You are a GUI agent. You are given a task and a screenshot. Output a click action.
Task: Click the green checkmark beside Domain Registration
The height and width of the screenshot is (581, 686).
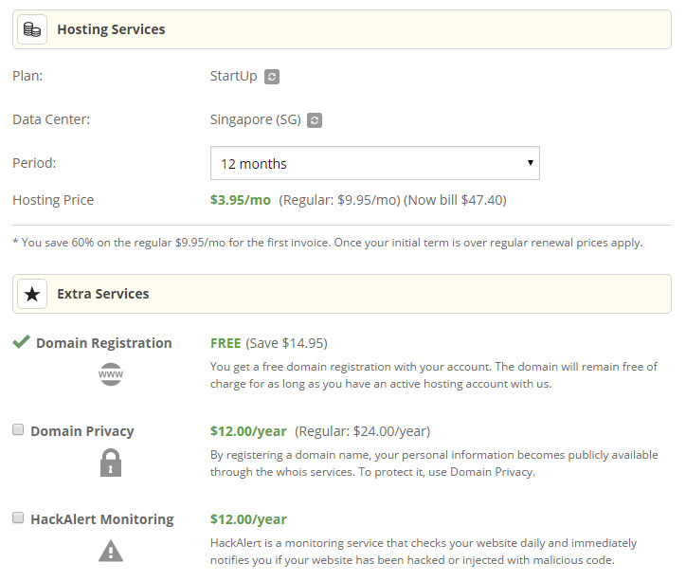21,342
